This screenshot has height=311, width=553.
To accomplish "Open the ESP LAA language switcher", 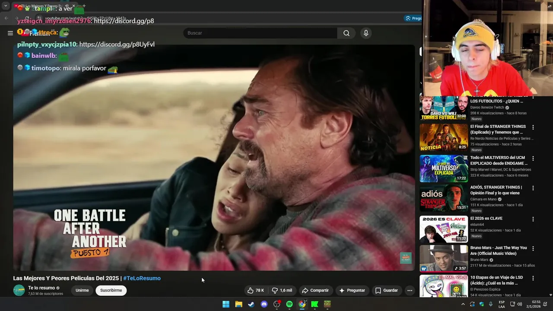I will coord(502,304).
